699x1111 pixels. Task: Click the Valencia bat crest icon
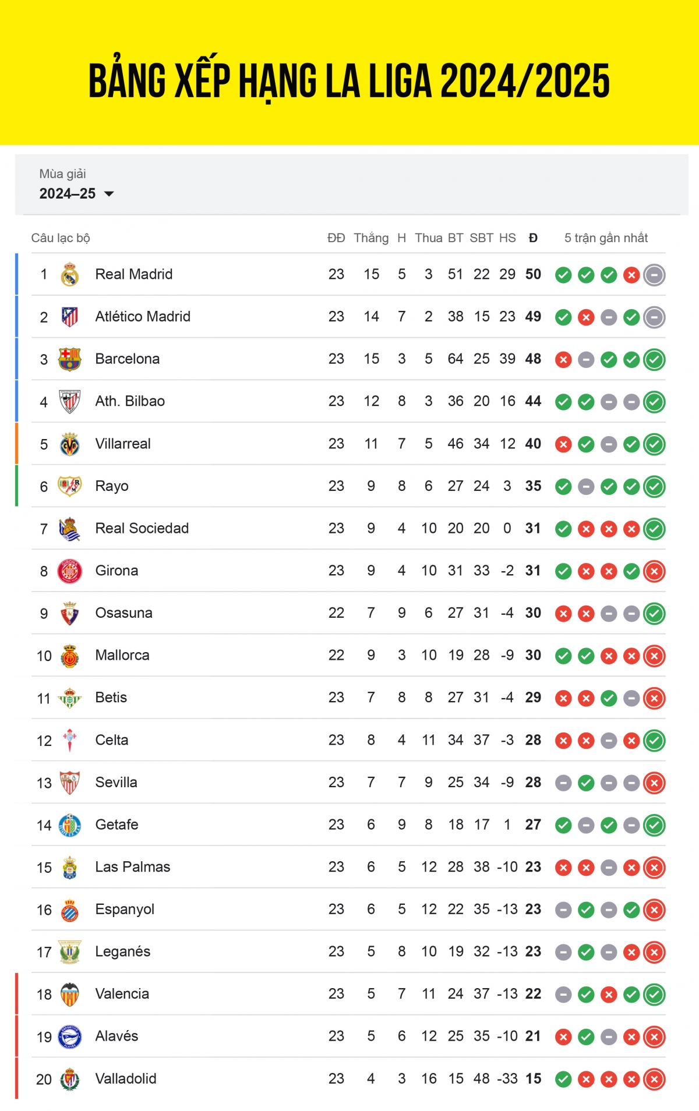tap(70, 995)
